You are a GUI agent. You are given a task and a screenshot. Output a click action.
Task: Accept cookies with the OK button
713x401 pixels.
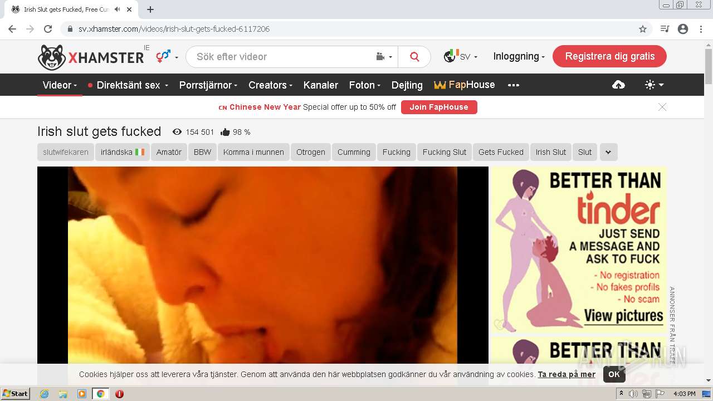click(x=614, y=374)
